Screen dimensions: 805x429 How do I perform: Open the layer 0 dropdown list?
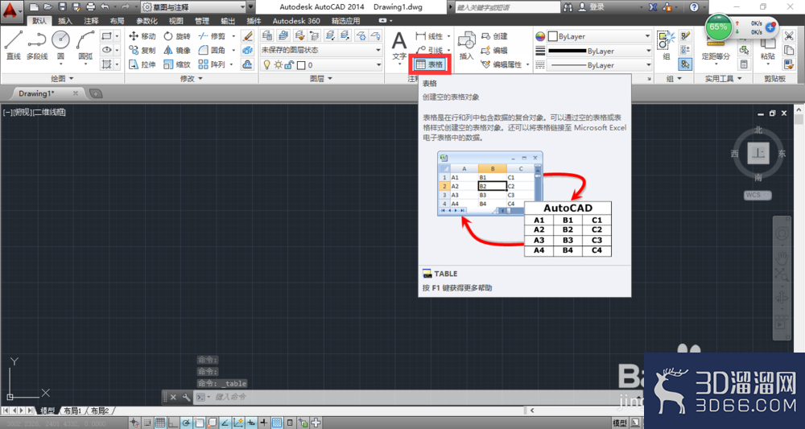point(321,64)
